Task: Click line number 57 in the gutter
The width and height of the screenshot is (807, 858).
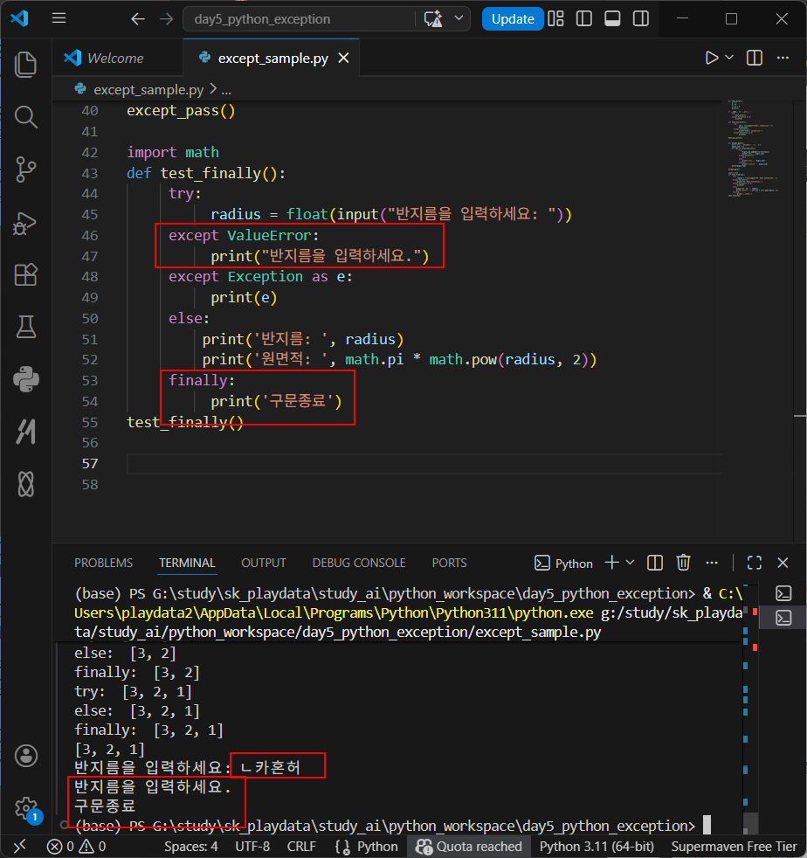Action: click(90, 463)
